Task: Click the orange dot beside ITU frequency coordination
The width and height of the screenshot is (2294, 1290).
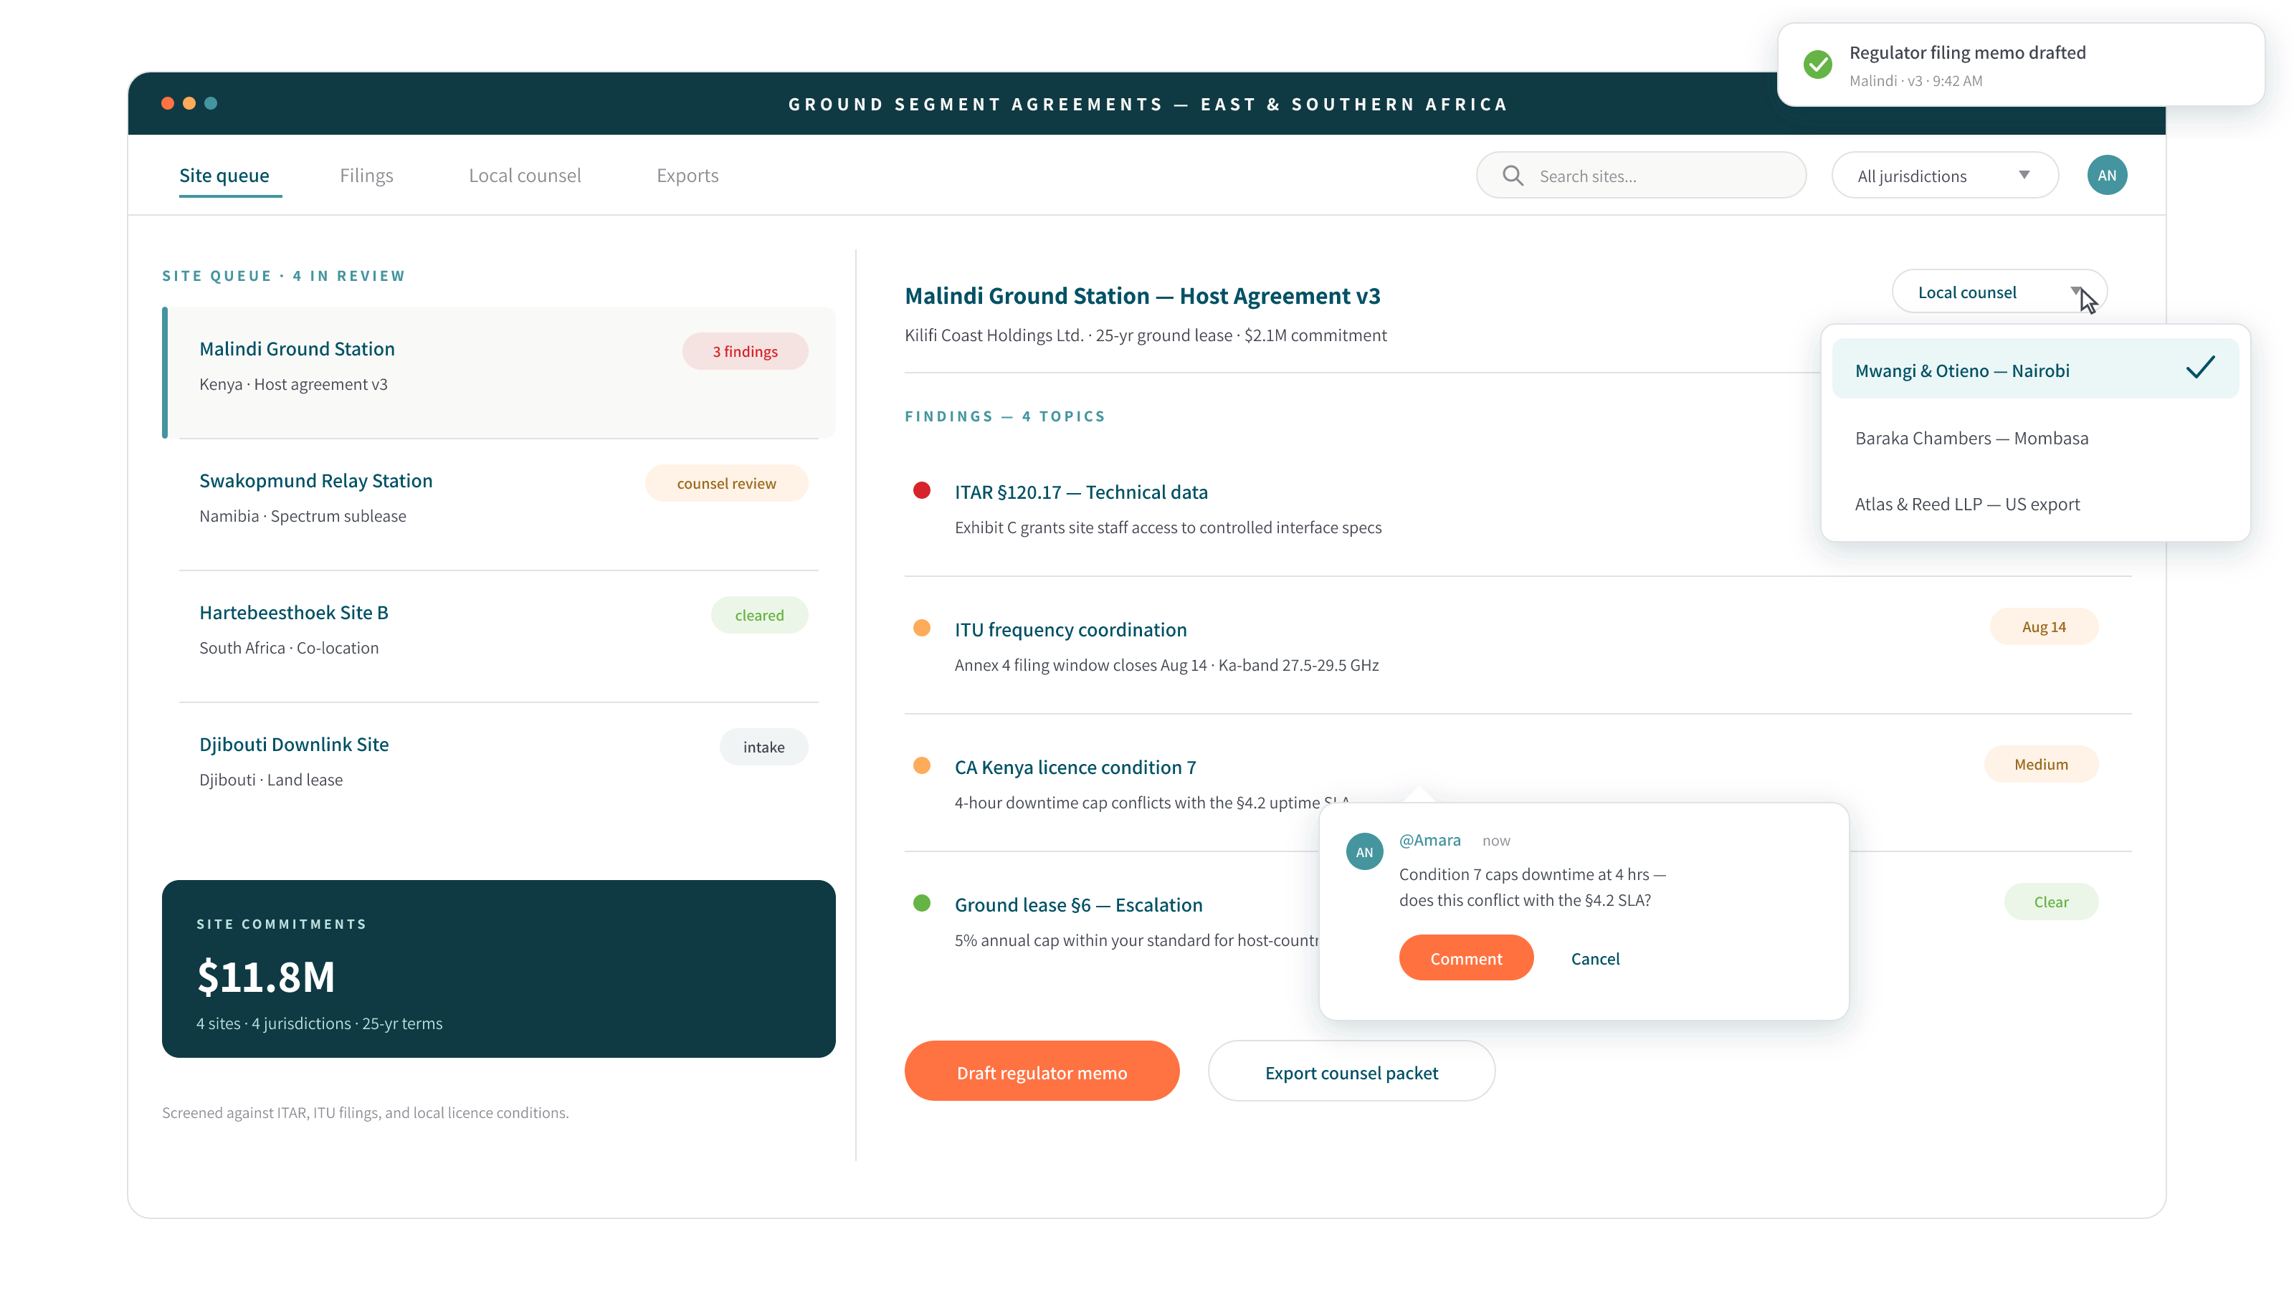Action: pyautogui.click(x=922, y=629)
